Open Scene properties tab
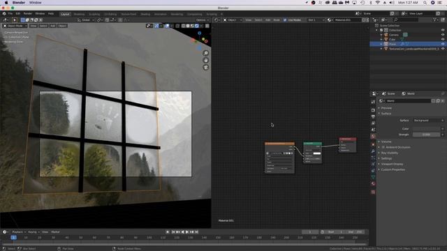Screen dimensions: 447x251 pyautogui.click(x=373, y=130)
